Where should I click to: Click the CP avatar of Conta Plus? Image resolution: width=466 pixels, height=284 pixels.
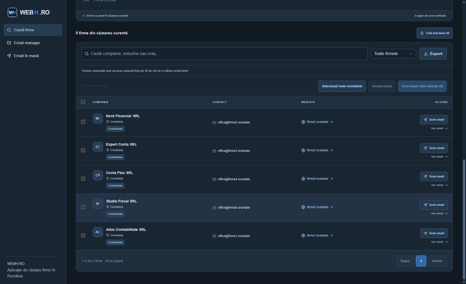98,175
